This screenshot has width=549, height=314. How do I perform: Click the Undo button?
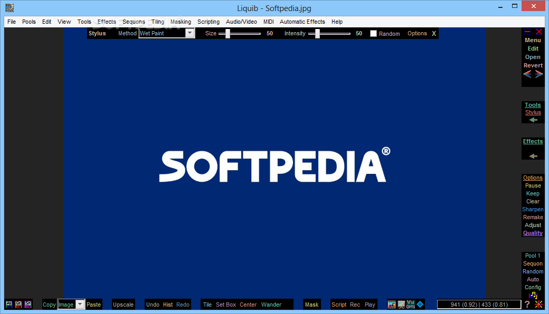pyautogui.click(x=153, y=305)
